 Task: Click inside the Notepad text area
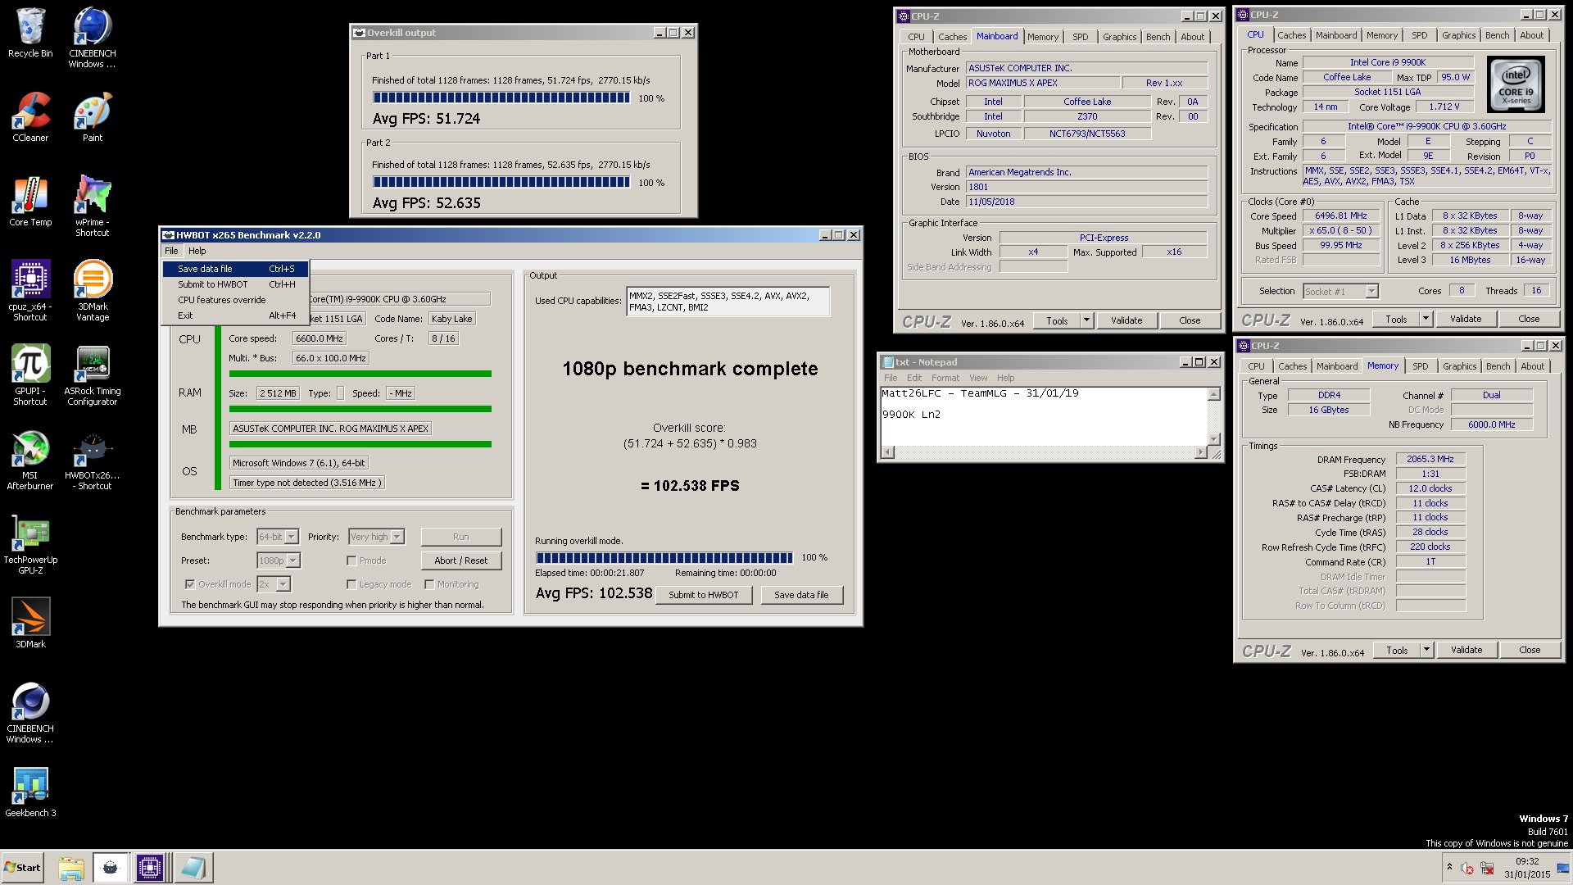[x=1044, y=415]
